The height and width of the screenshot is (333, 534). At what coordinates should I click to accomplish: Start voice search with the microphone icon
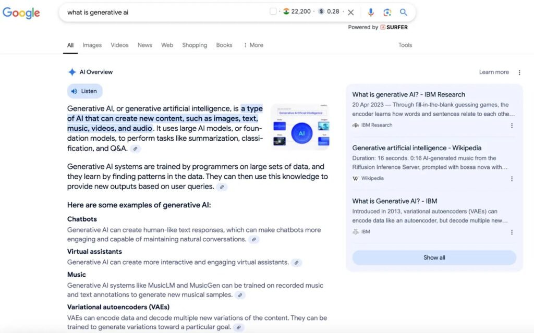(371, 13)
